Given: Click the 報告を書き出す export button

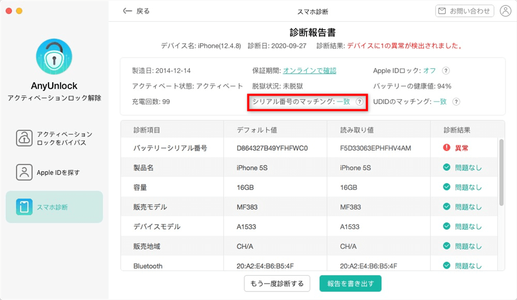Looking at the screenshot, I should tap(350, 284).
